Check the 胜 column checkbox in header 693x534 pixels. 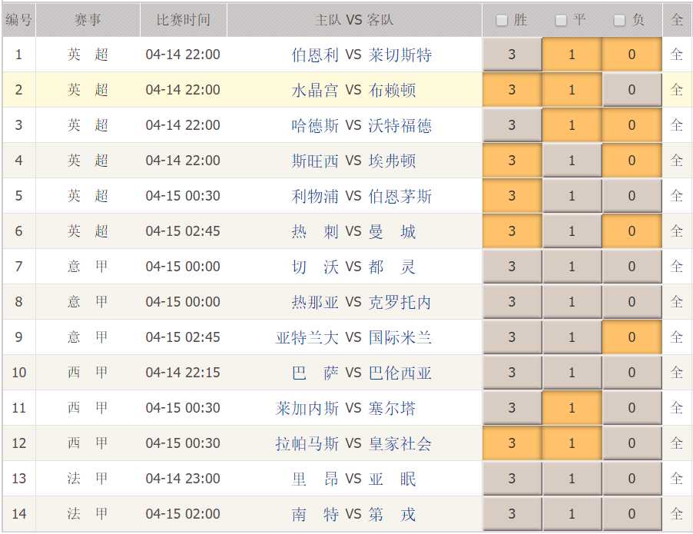(x=502, y=20)
